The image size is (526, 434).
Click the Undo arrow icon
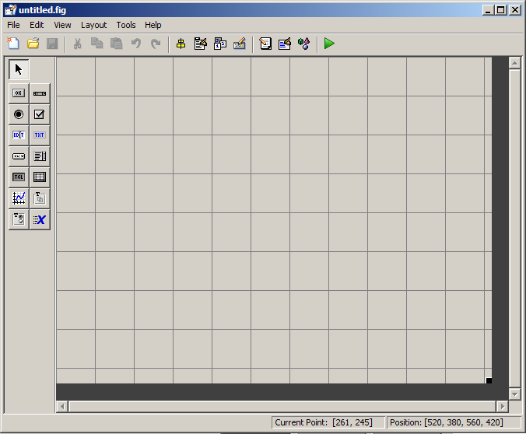[x=136, y=44]
